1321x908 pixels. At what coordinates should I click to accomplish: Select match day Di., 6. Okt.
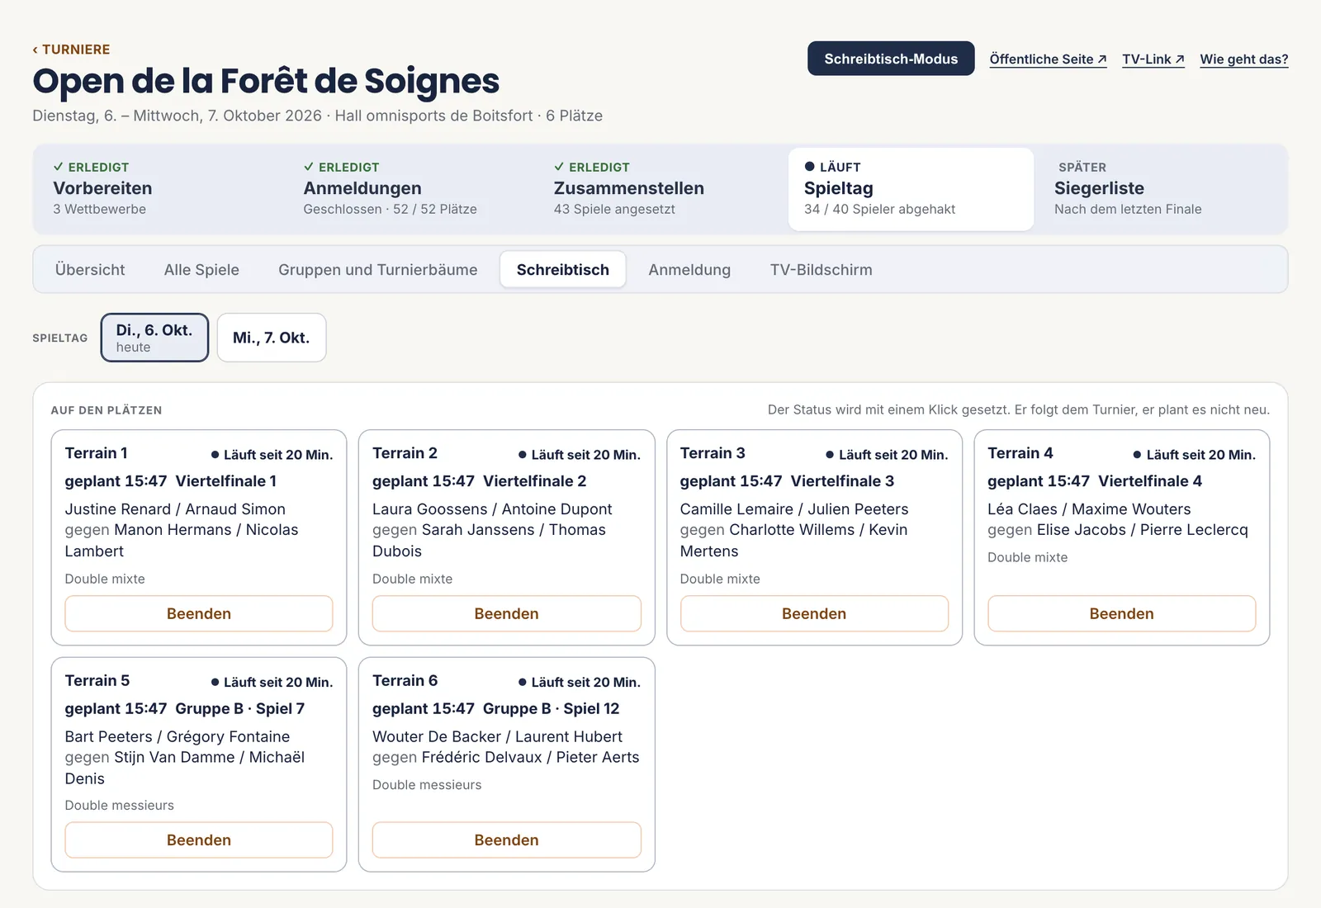click(x=154, y=338)
